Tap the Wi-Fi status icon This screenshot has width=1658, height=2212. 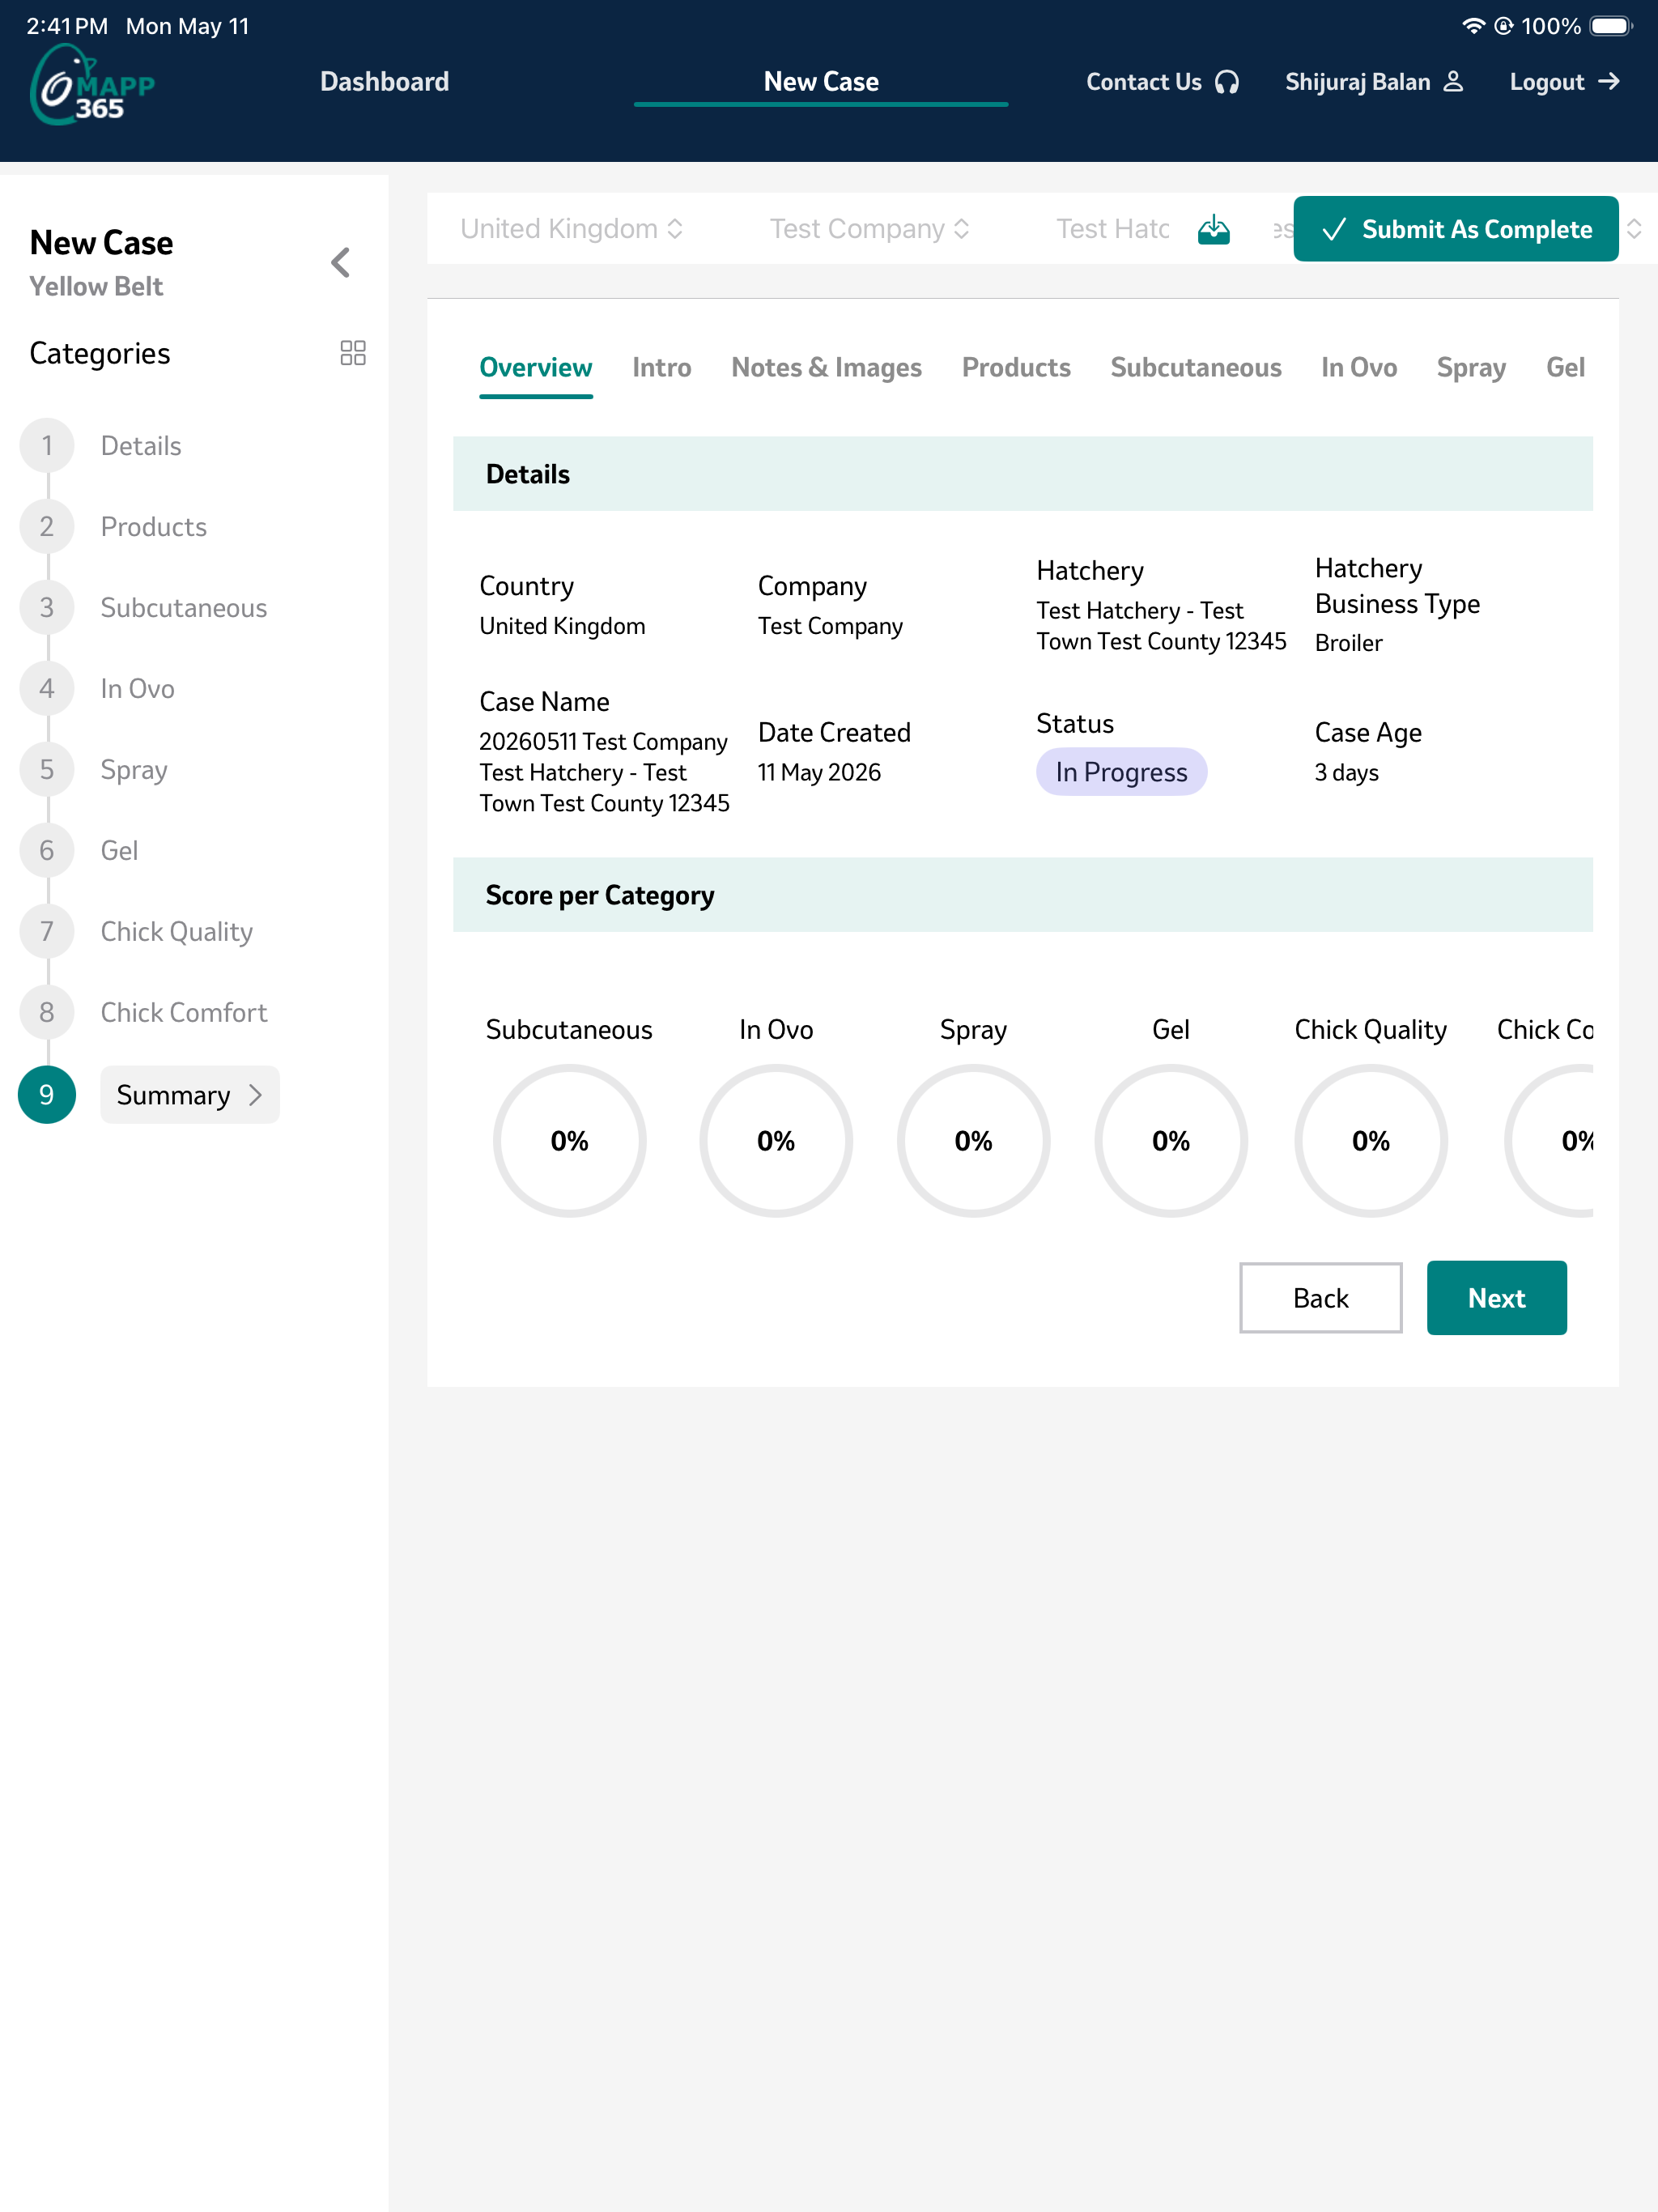tap(1473, 26)
